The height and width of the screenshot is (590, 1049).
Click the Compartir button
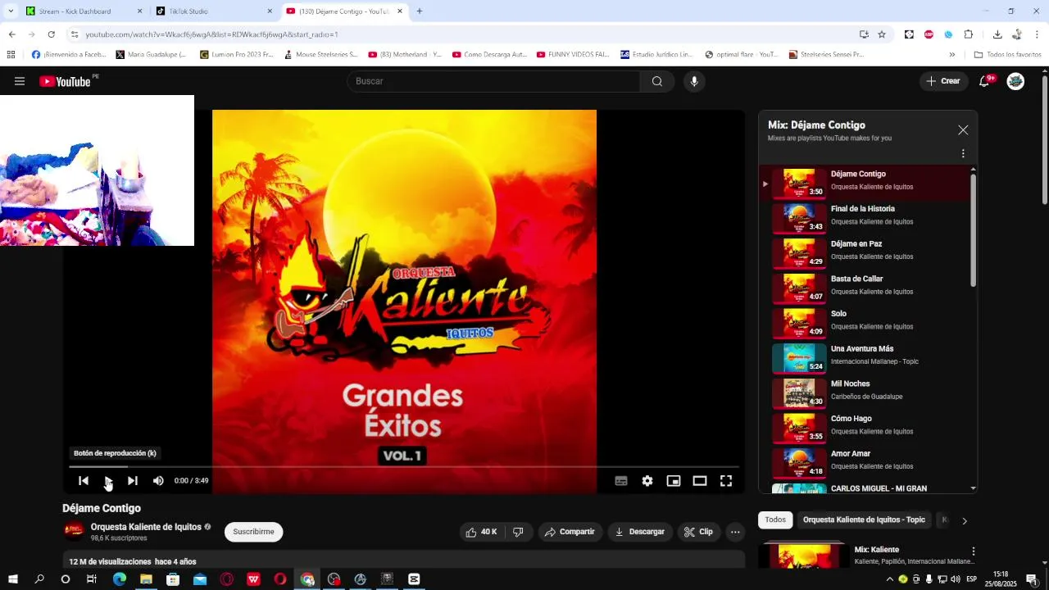pyautogui.click(x=570, y=532)
